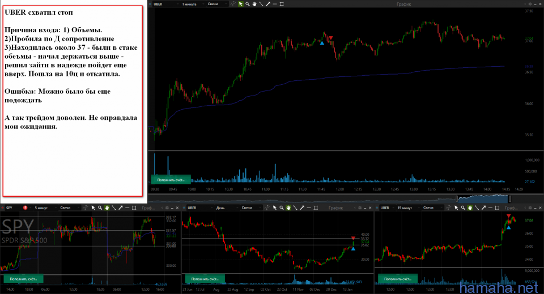544x294 pixels.
Task: Click the 'Ошибка: Можно было бы еще подождать' note
Action: [58, 96]
